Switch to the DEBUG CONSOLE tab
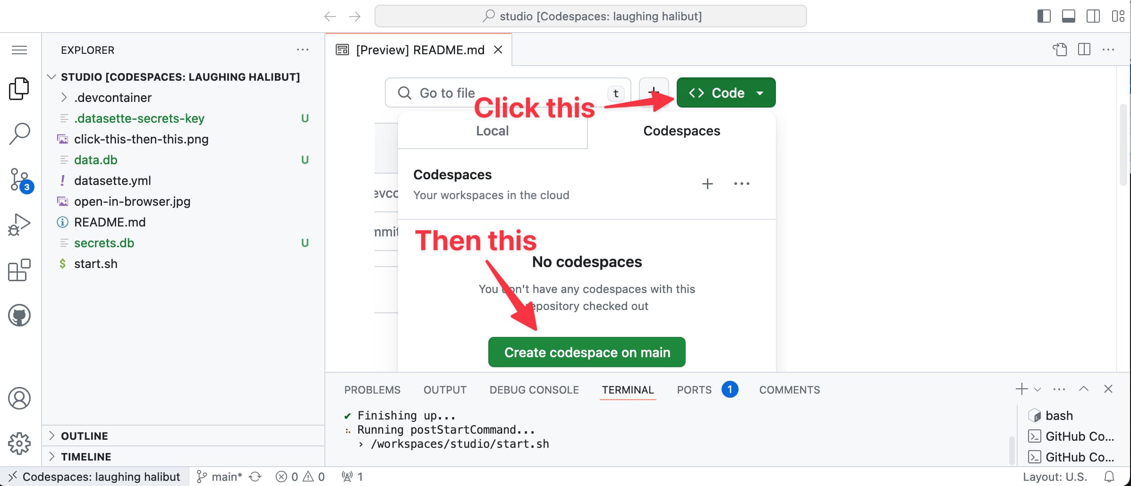This screenshot has height=486, width=1131. [534, 390]
